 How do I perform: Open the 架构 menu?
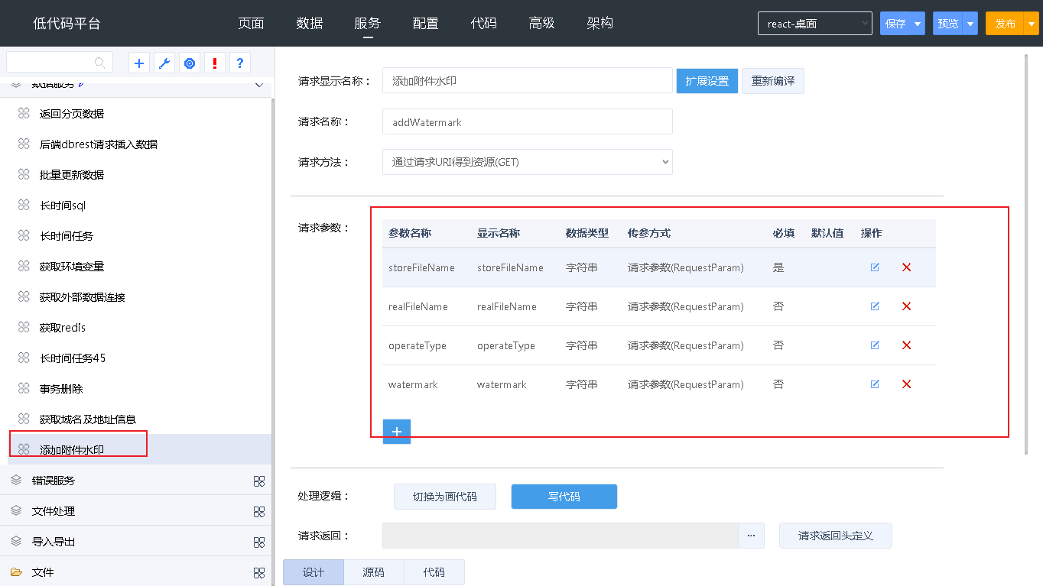point(599,24)
